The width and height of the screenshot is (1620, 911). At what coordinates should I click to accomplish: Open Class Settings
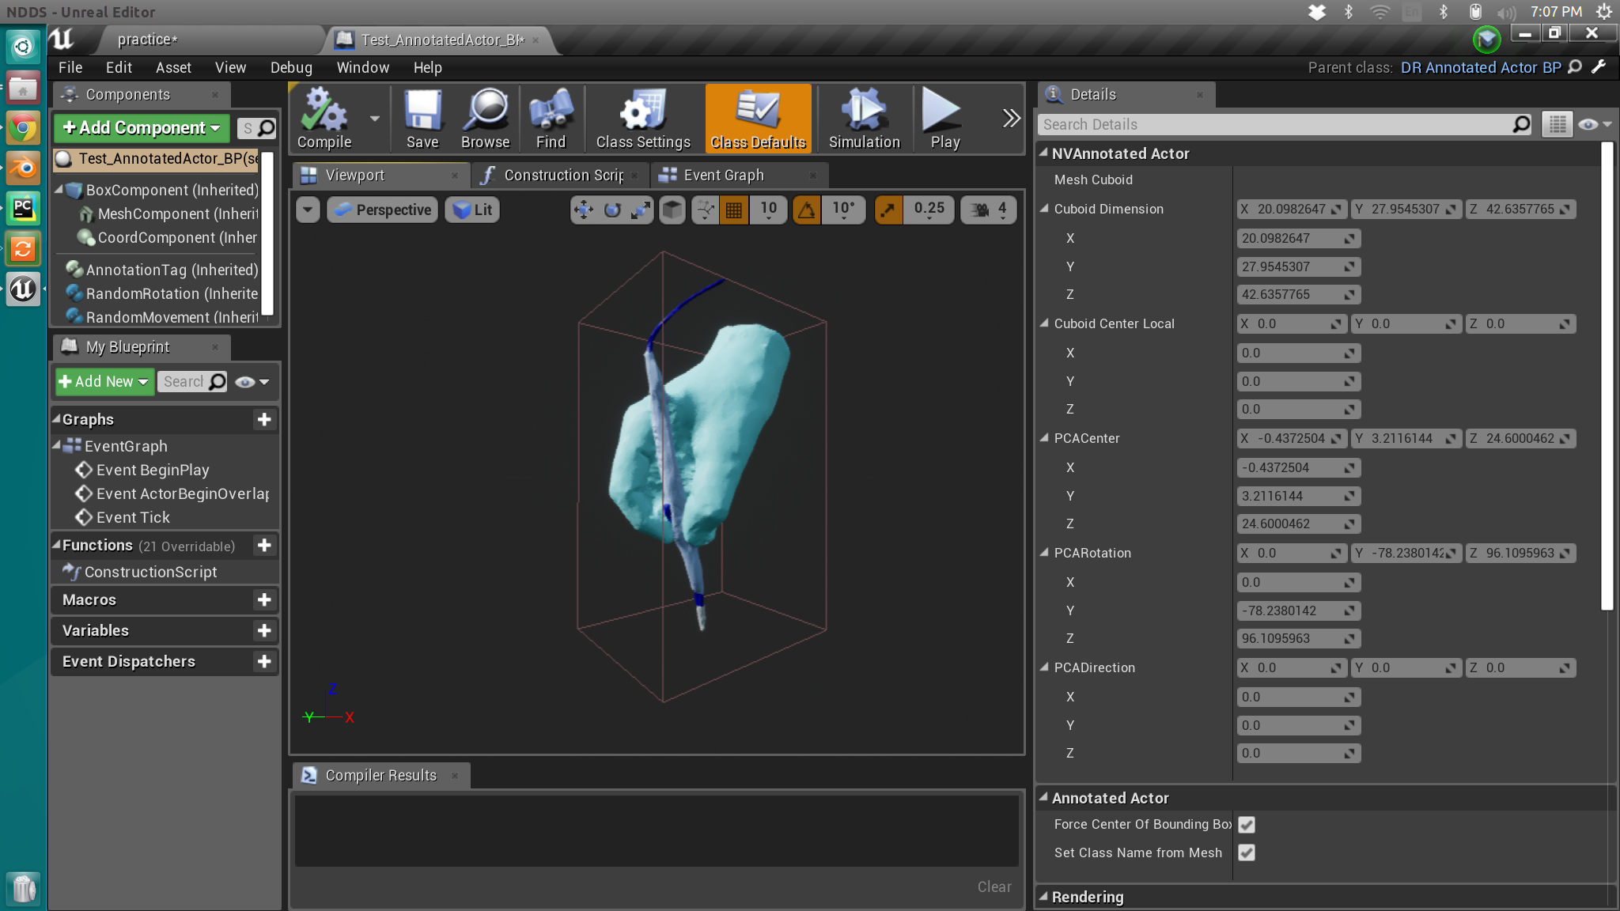tap(642, 119)
